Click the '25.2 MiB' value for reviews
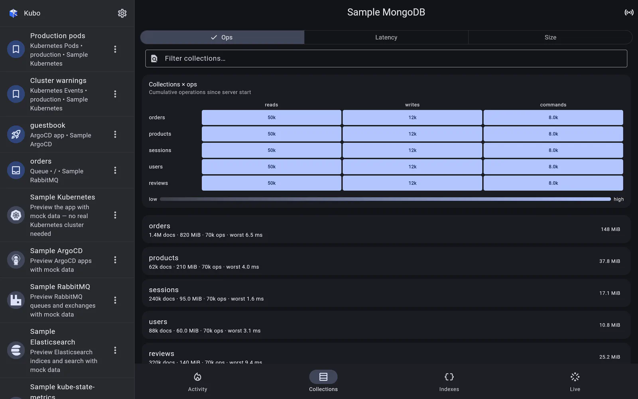638x399 pixels. tap(610, 357)
